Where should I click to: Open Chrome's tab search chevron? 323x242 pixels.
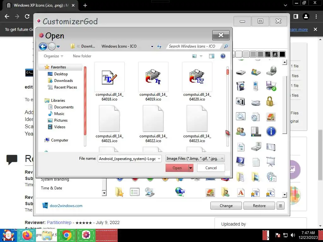tap(285, 5)
